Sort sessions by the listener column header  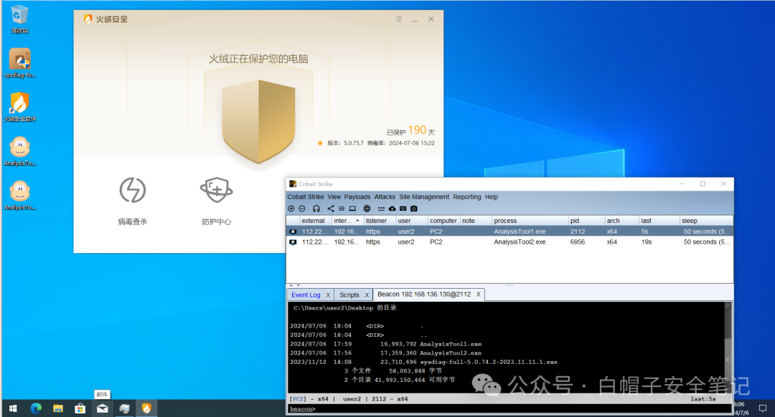point(380,221)
